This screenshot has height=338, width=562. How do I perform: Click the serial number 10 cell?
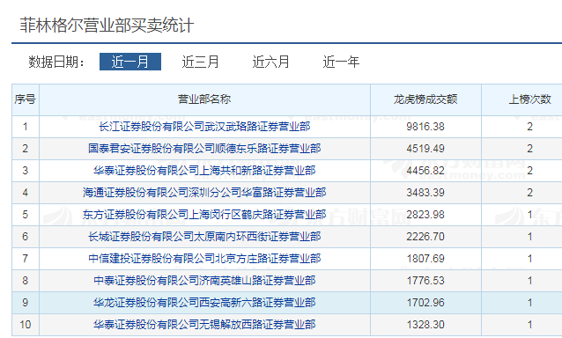coord(25,325)
